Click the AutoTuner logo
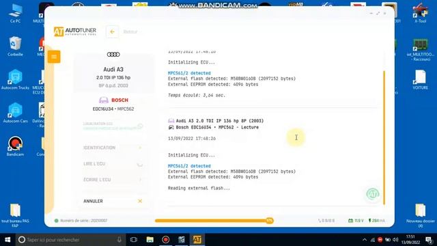Viewport: 437px width, 246px height. [75, 31]
